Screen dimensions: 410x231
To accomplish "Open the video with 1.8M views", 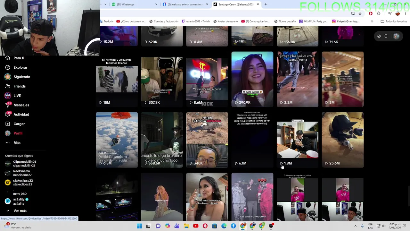I will [298, 140].
